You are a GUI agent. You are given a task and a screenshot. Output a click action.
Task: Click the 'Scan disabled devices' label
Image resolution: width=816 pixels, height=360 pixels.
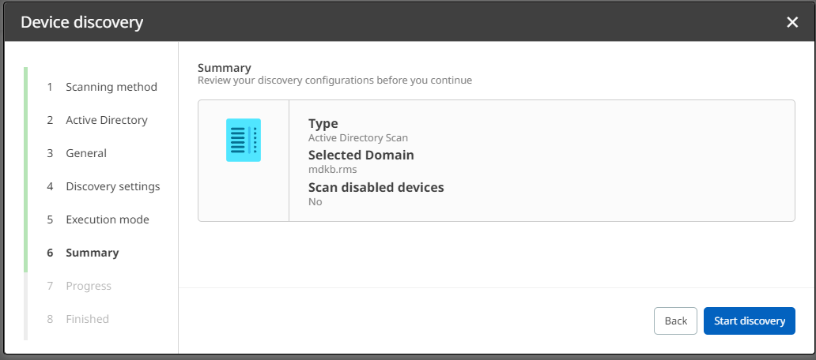pos(376,187)
